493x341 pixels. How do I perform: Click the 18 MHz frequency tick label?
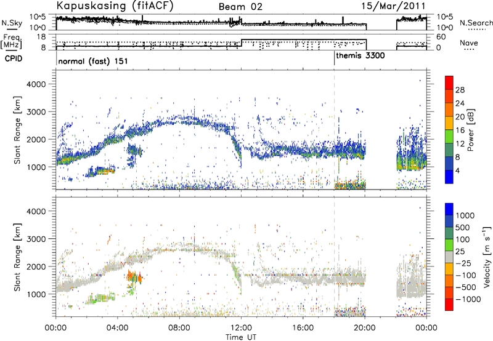(41, 37)
